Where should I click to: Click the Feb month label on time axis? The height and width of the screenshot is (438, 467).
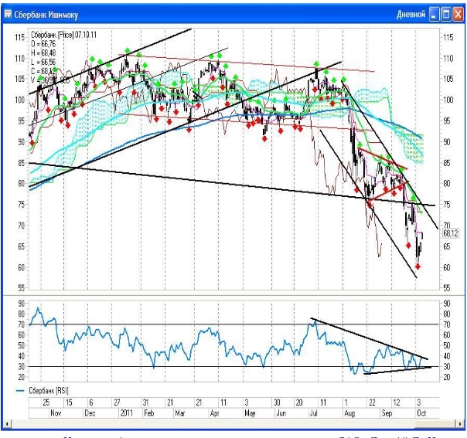click(149, 413)
